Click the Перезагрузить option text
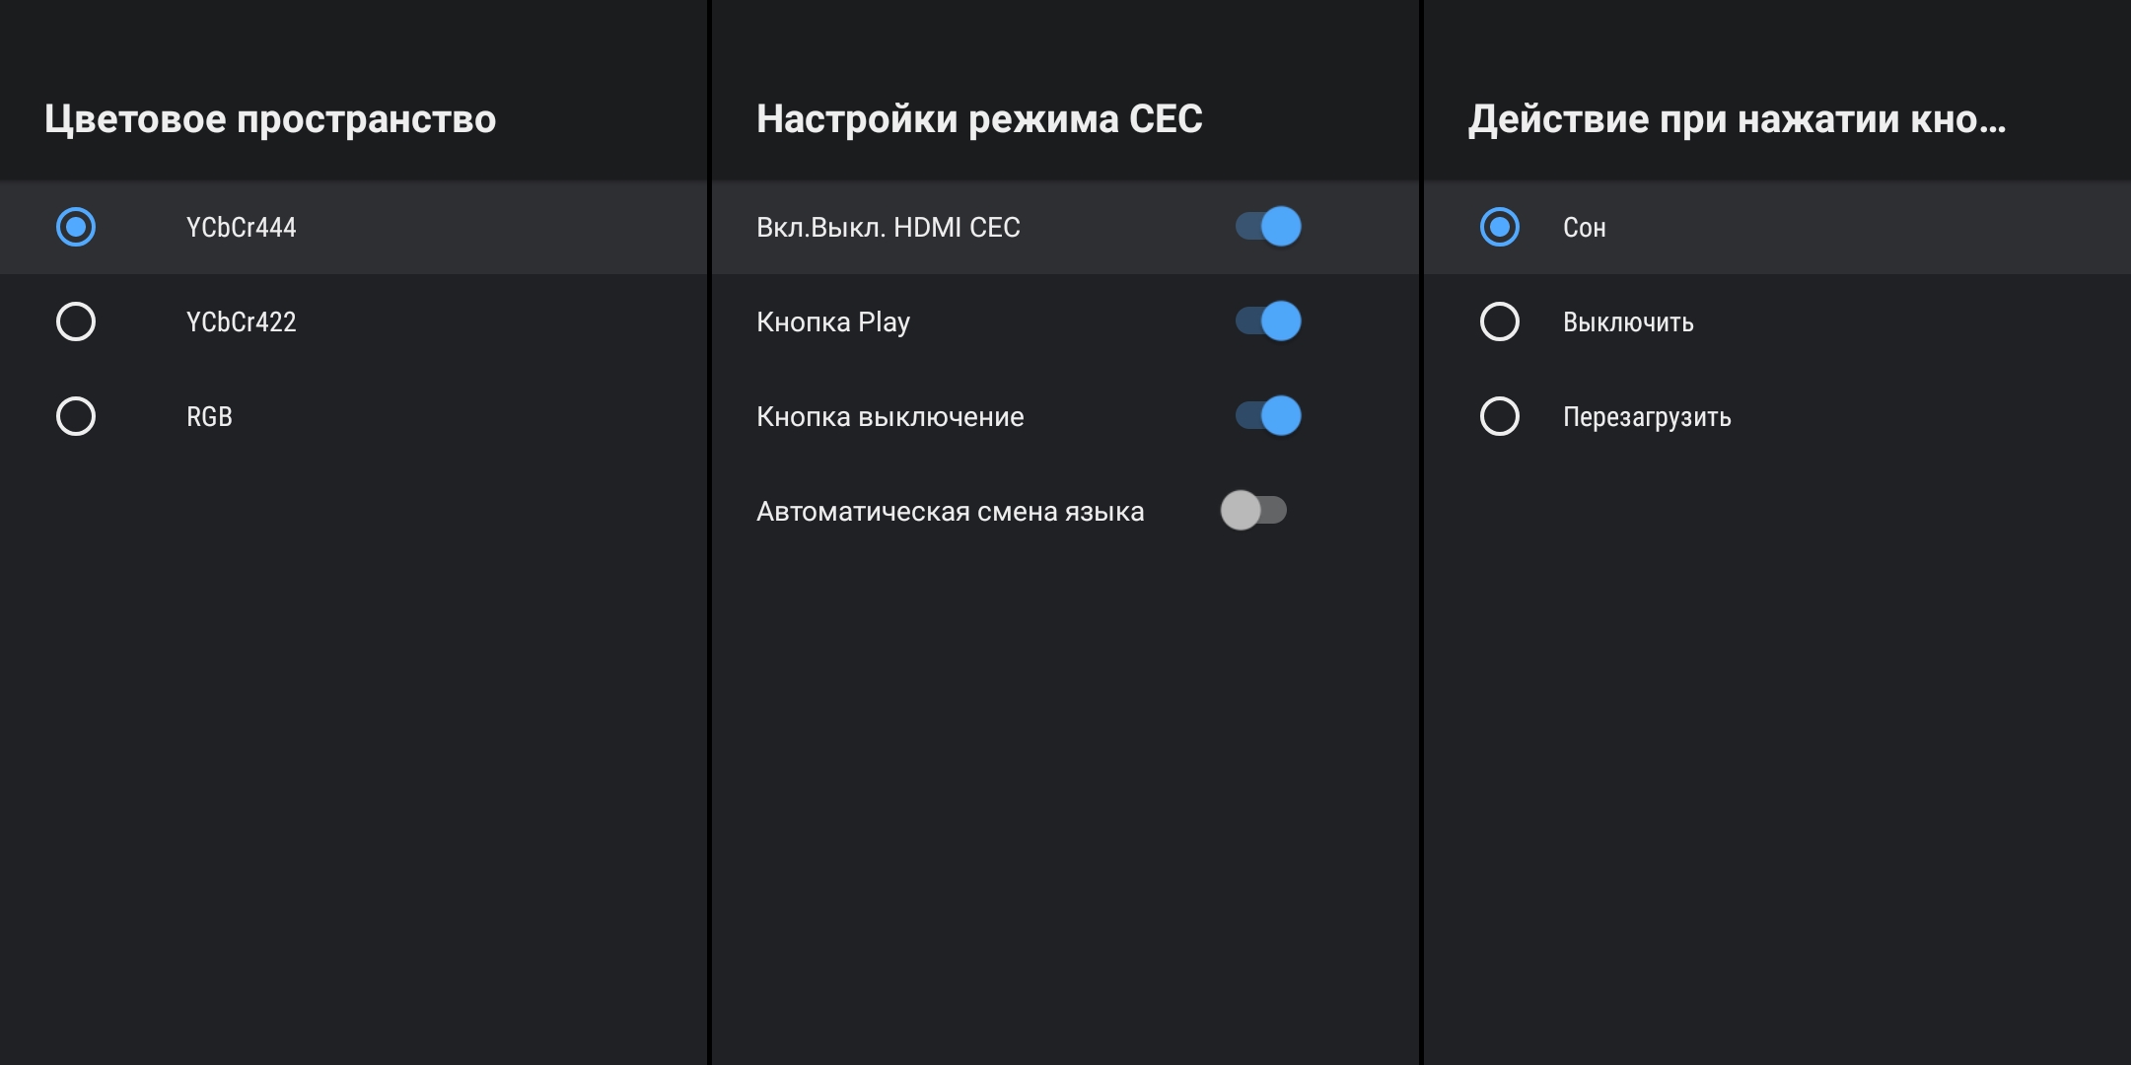Viewport: 2131px width, 1065px height. click(x=1647, y=417)
